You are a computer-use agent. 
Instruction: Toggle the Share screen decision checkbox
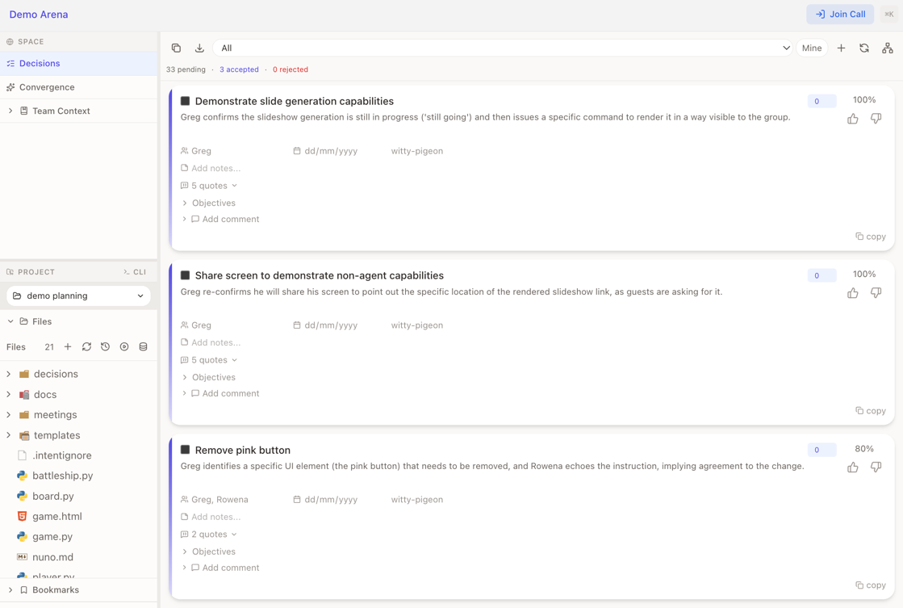pos(186,275)
